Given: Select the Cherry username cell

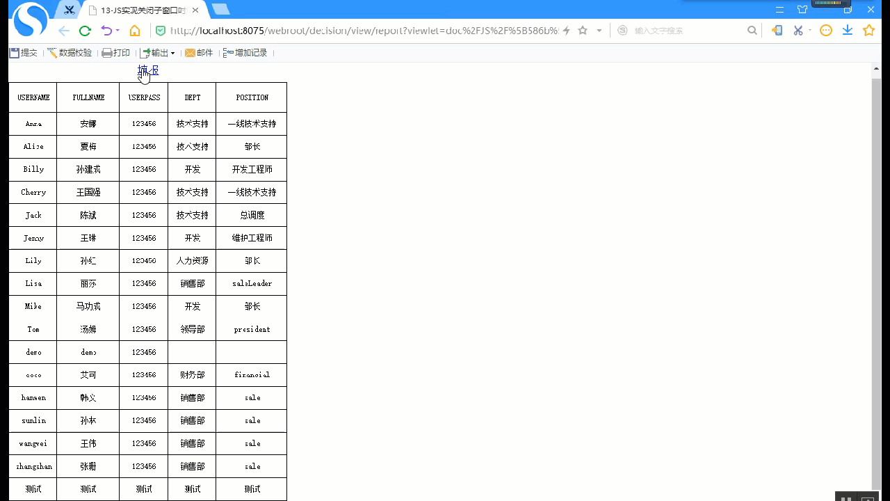Looking at the screenshot, I should [33, 192].
